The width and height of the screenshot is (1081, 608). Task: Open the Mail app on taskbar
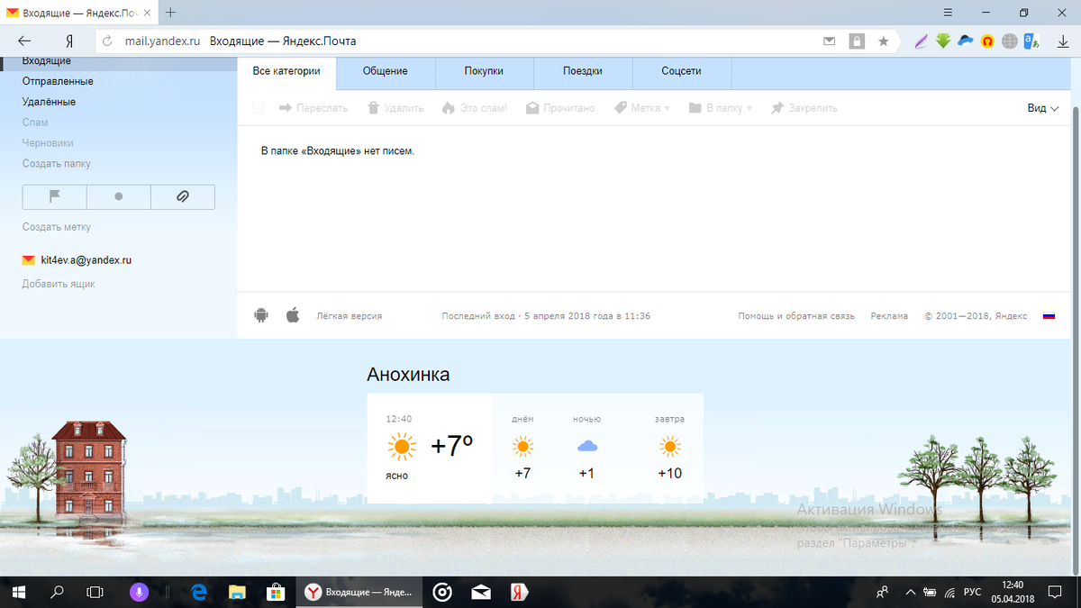point(481,592)
